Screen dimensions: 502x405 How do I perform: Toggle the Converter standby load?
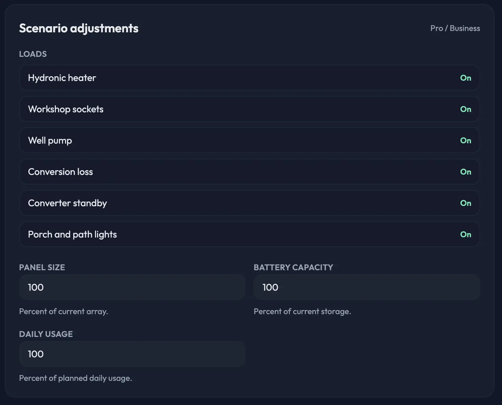pyautogui.click(x=249, y=203)
